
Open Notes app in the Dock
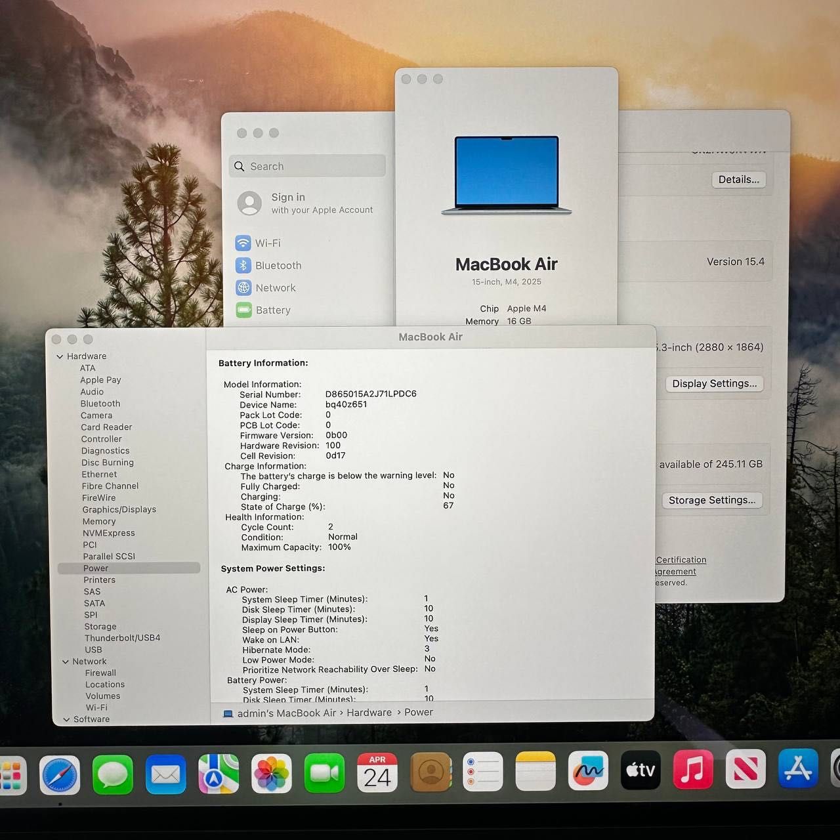[535, 771]
